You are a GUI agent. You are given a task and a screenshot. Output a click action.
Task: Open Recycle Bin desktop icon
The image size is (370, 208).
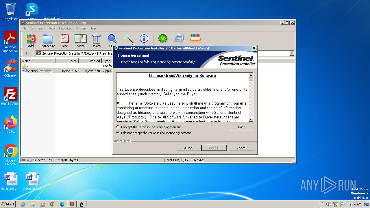coord(10,12)
